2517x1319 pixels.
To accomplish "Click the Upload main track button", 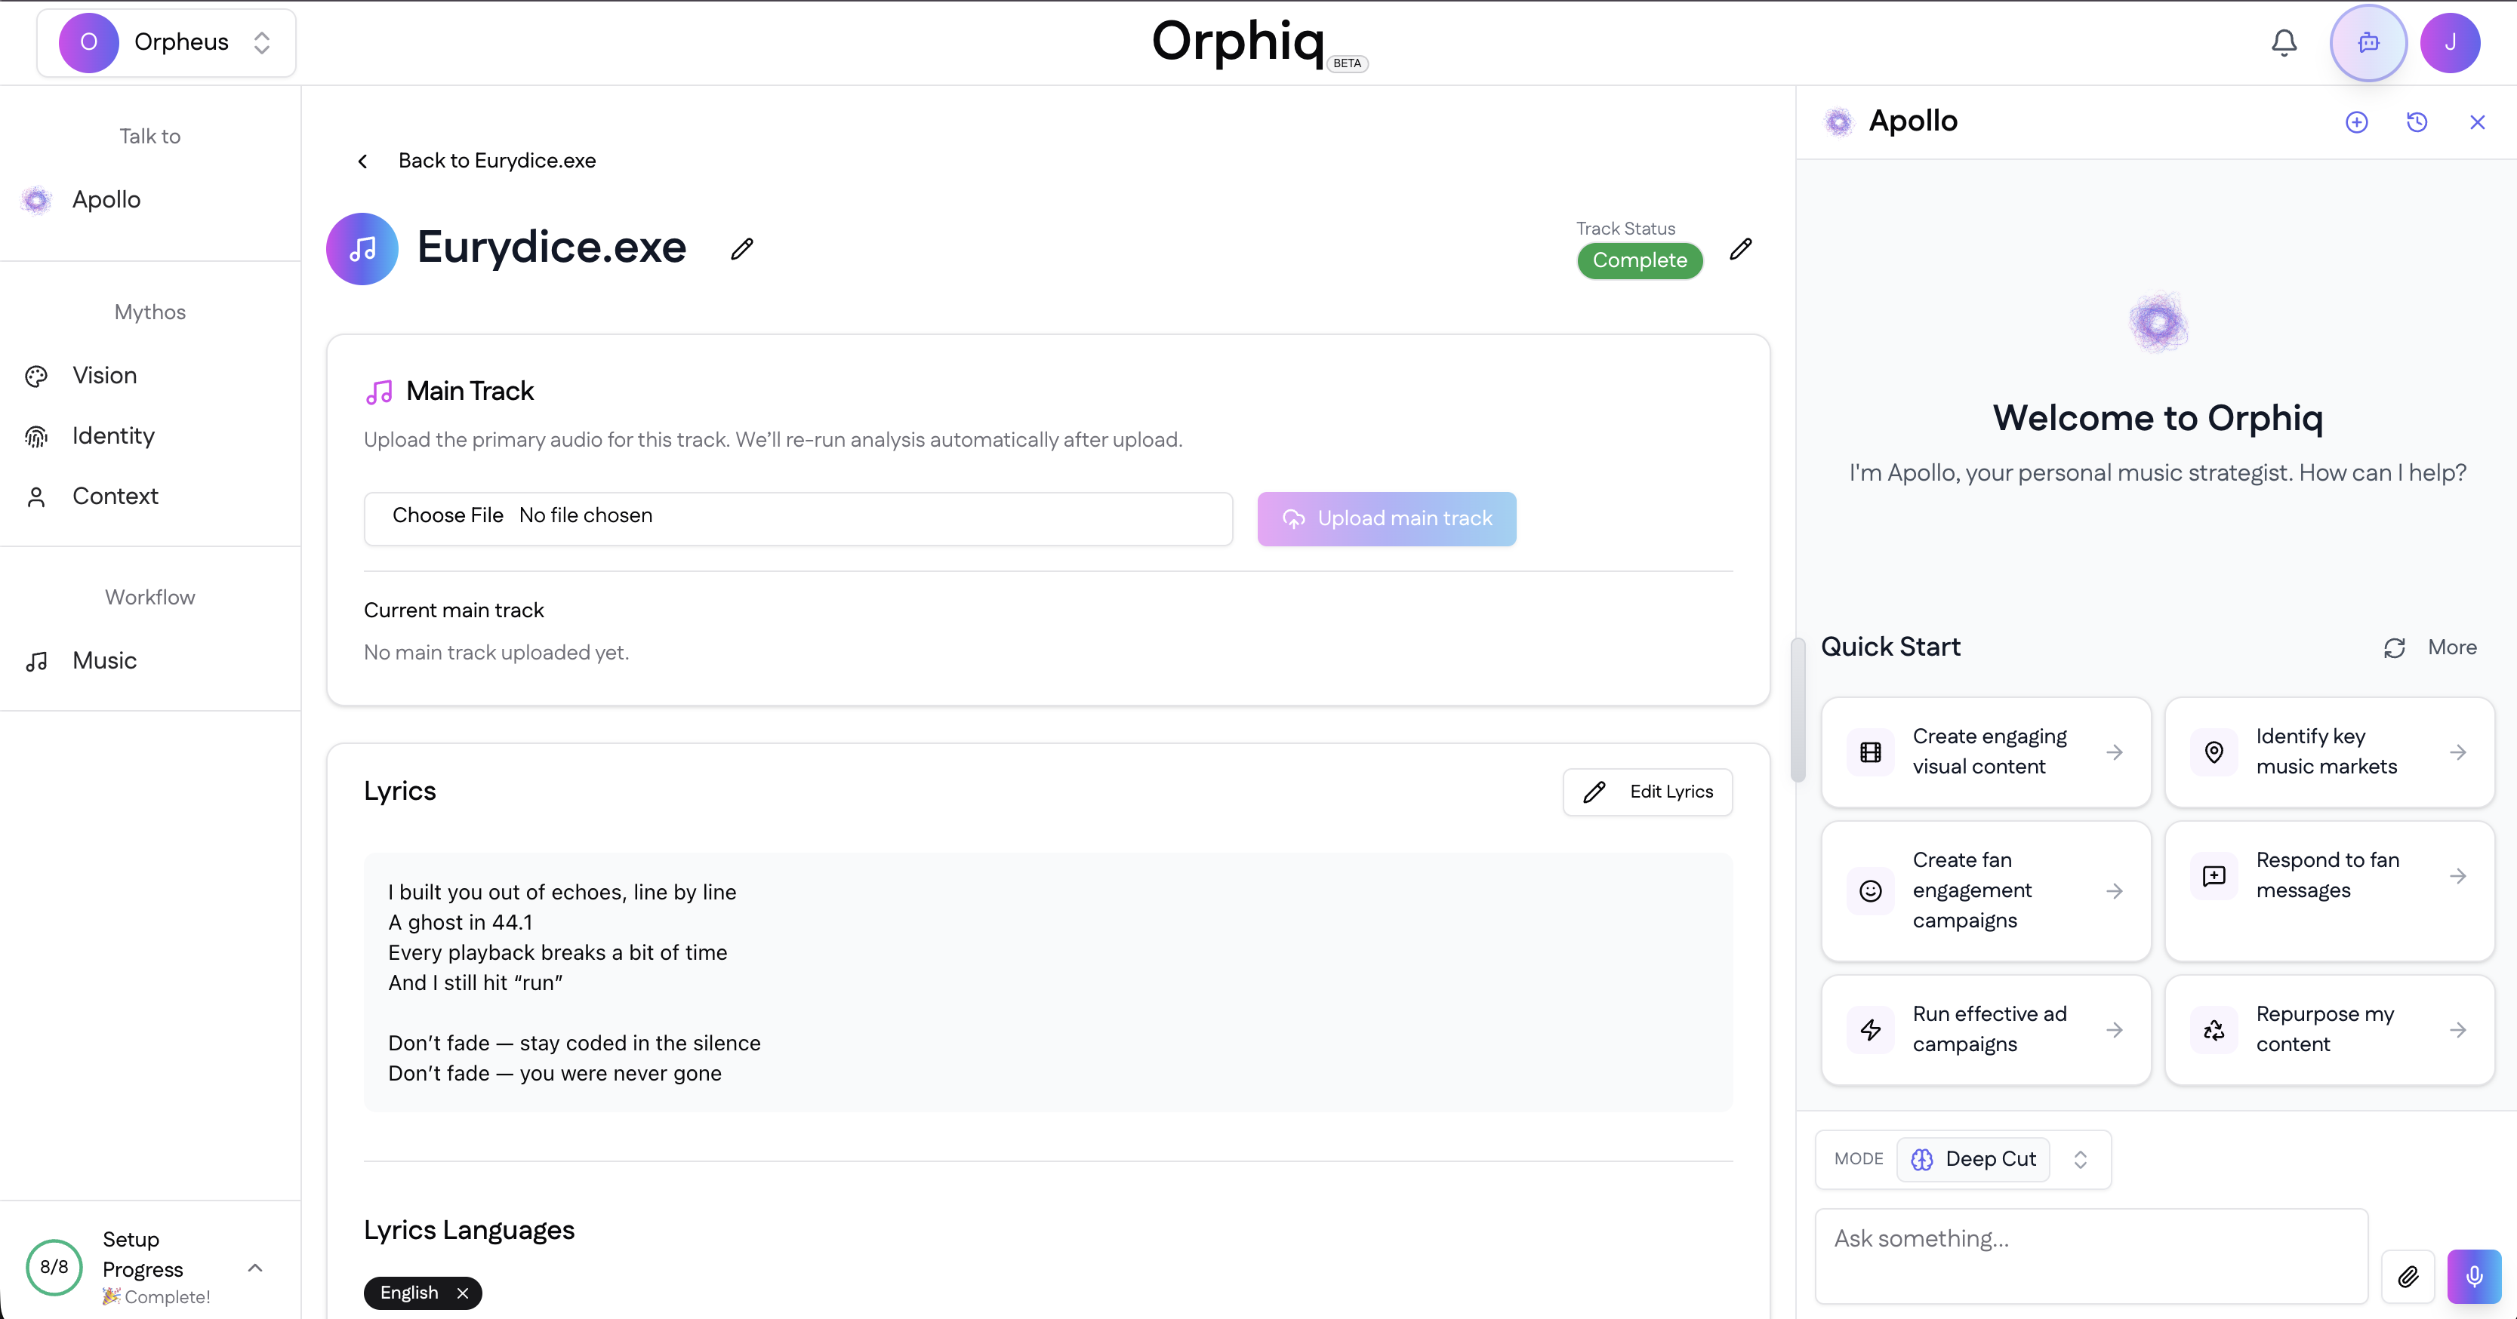I will (1387, 518).
